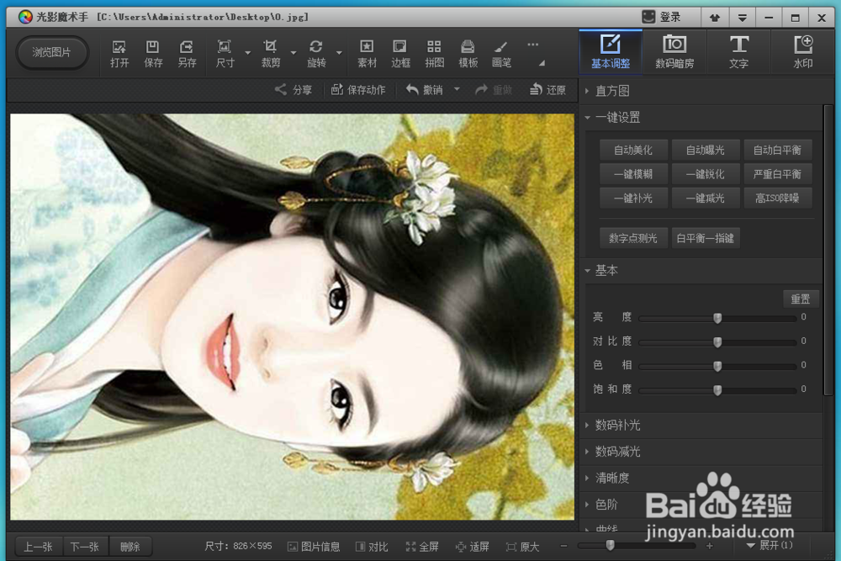Rotate the image with the 旋转 tool
The image size is (841, 561).
(x=316, y=54)
